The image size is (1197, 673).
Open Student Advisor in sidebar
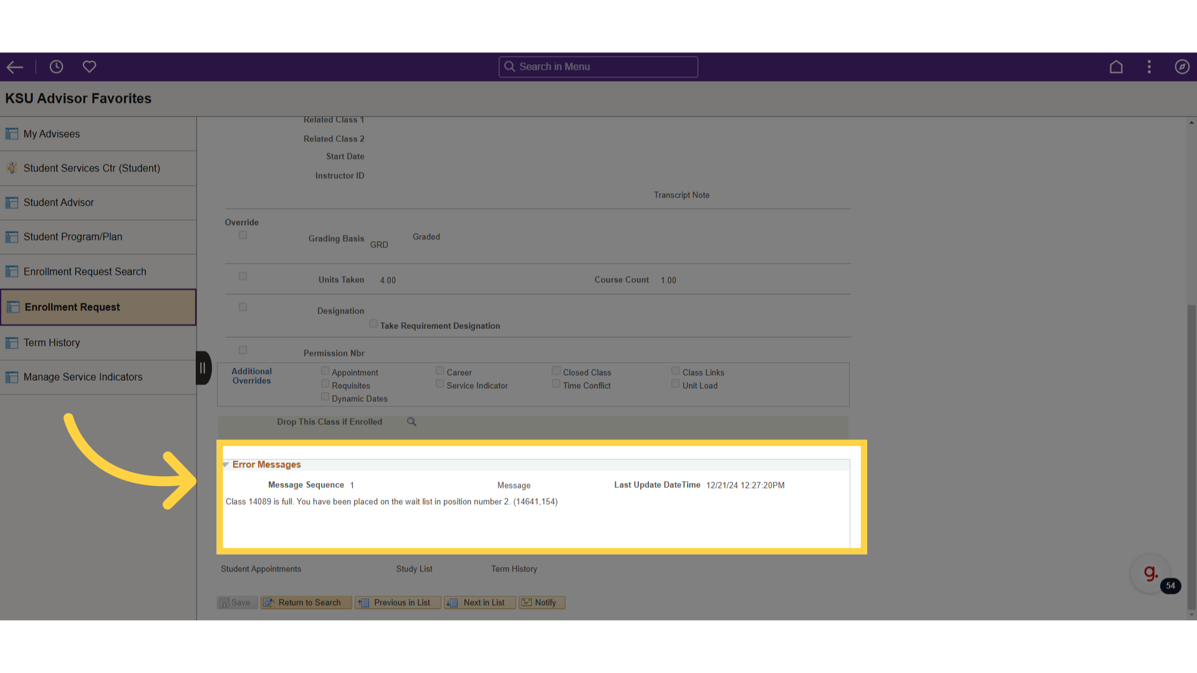click(x=98, y=203)
